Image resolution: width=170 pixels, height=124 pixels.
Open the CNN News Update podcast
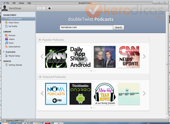(x=129, y=57)
